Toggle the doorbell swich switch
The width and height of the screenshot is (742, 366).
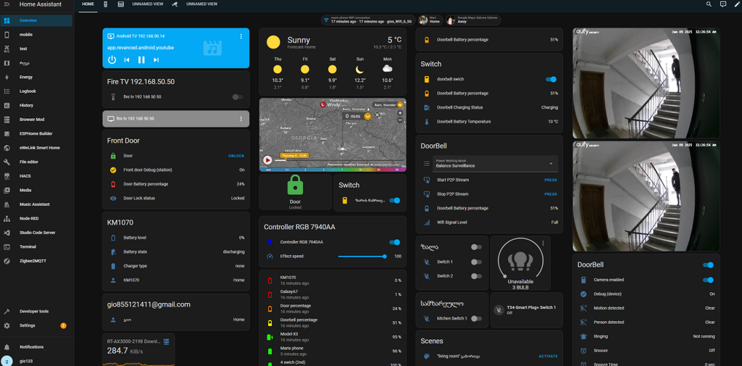[x=551, y=79]
